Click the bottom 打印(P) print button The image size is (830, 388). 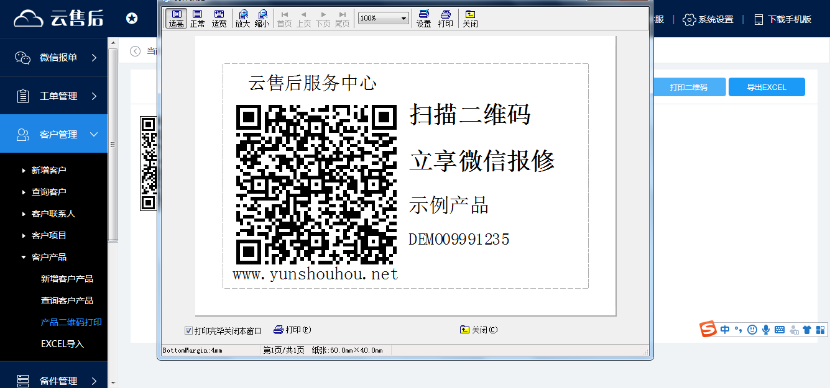(292, 330)
